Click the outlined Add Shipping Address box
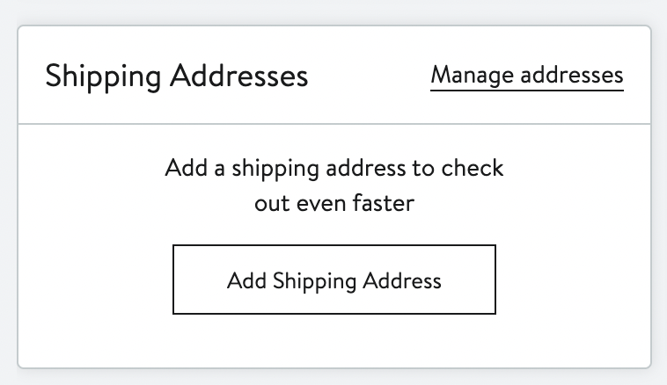Viewport: 667px width, 385px height. coord(333,280)
